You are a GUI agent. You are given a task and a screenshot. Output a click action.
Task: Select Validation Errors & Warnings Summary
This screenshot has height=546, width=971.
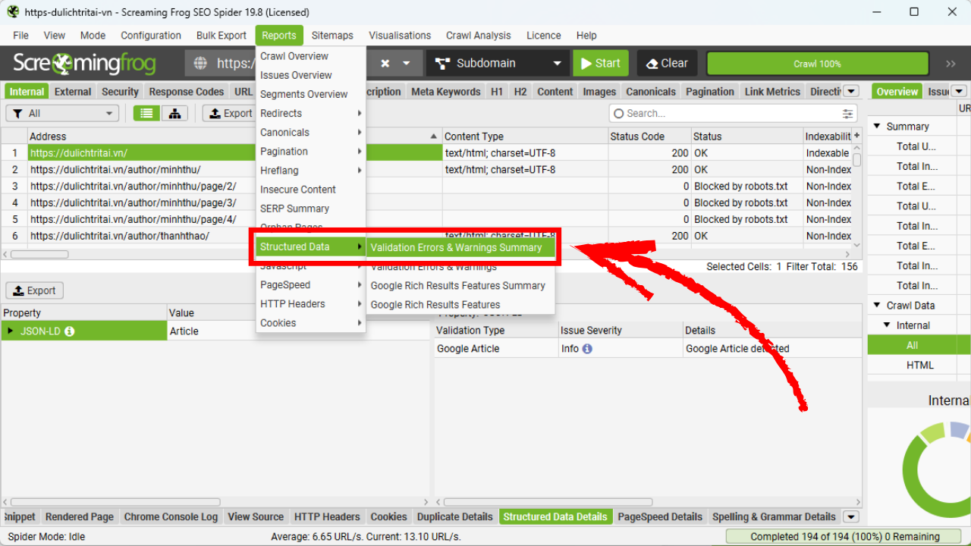point(456,247)
